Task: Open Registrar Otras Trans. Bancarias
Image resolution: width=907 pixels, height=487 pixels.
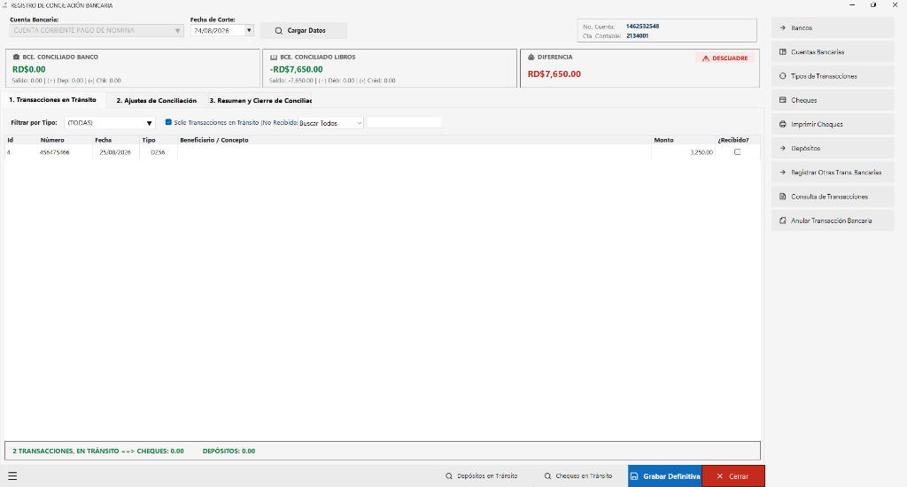Action: pos(833,173)
